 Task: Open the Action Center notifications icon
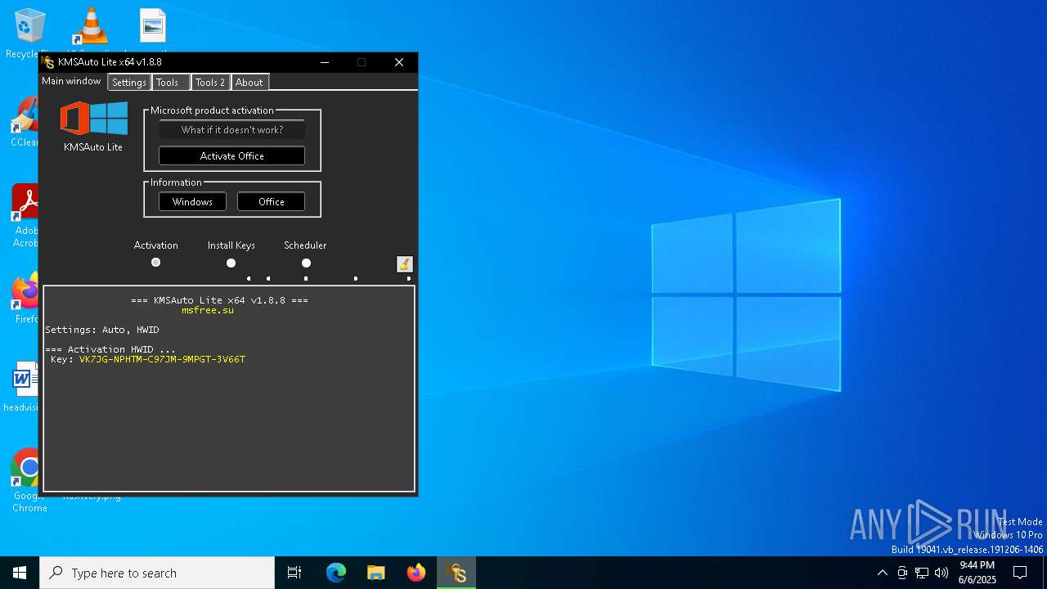(x=1020, y=573)
